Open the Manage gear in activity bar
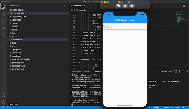189x109 pixels. (x=4, y=102)
